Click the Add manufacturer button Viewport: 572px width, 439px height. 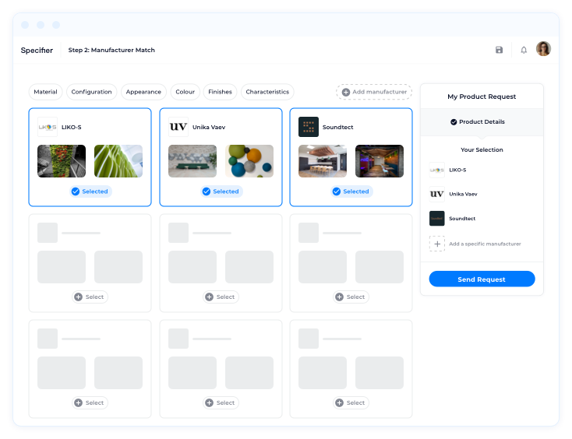pos(374,92)
